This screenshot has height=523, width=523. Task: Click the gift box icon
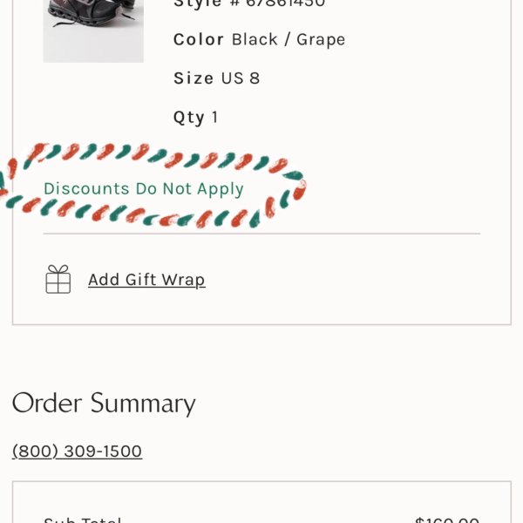(x=58, y=279)
